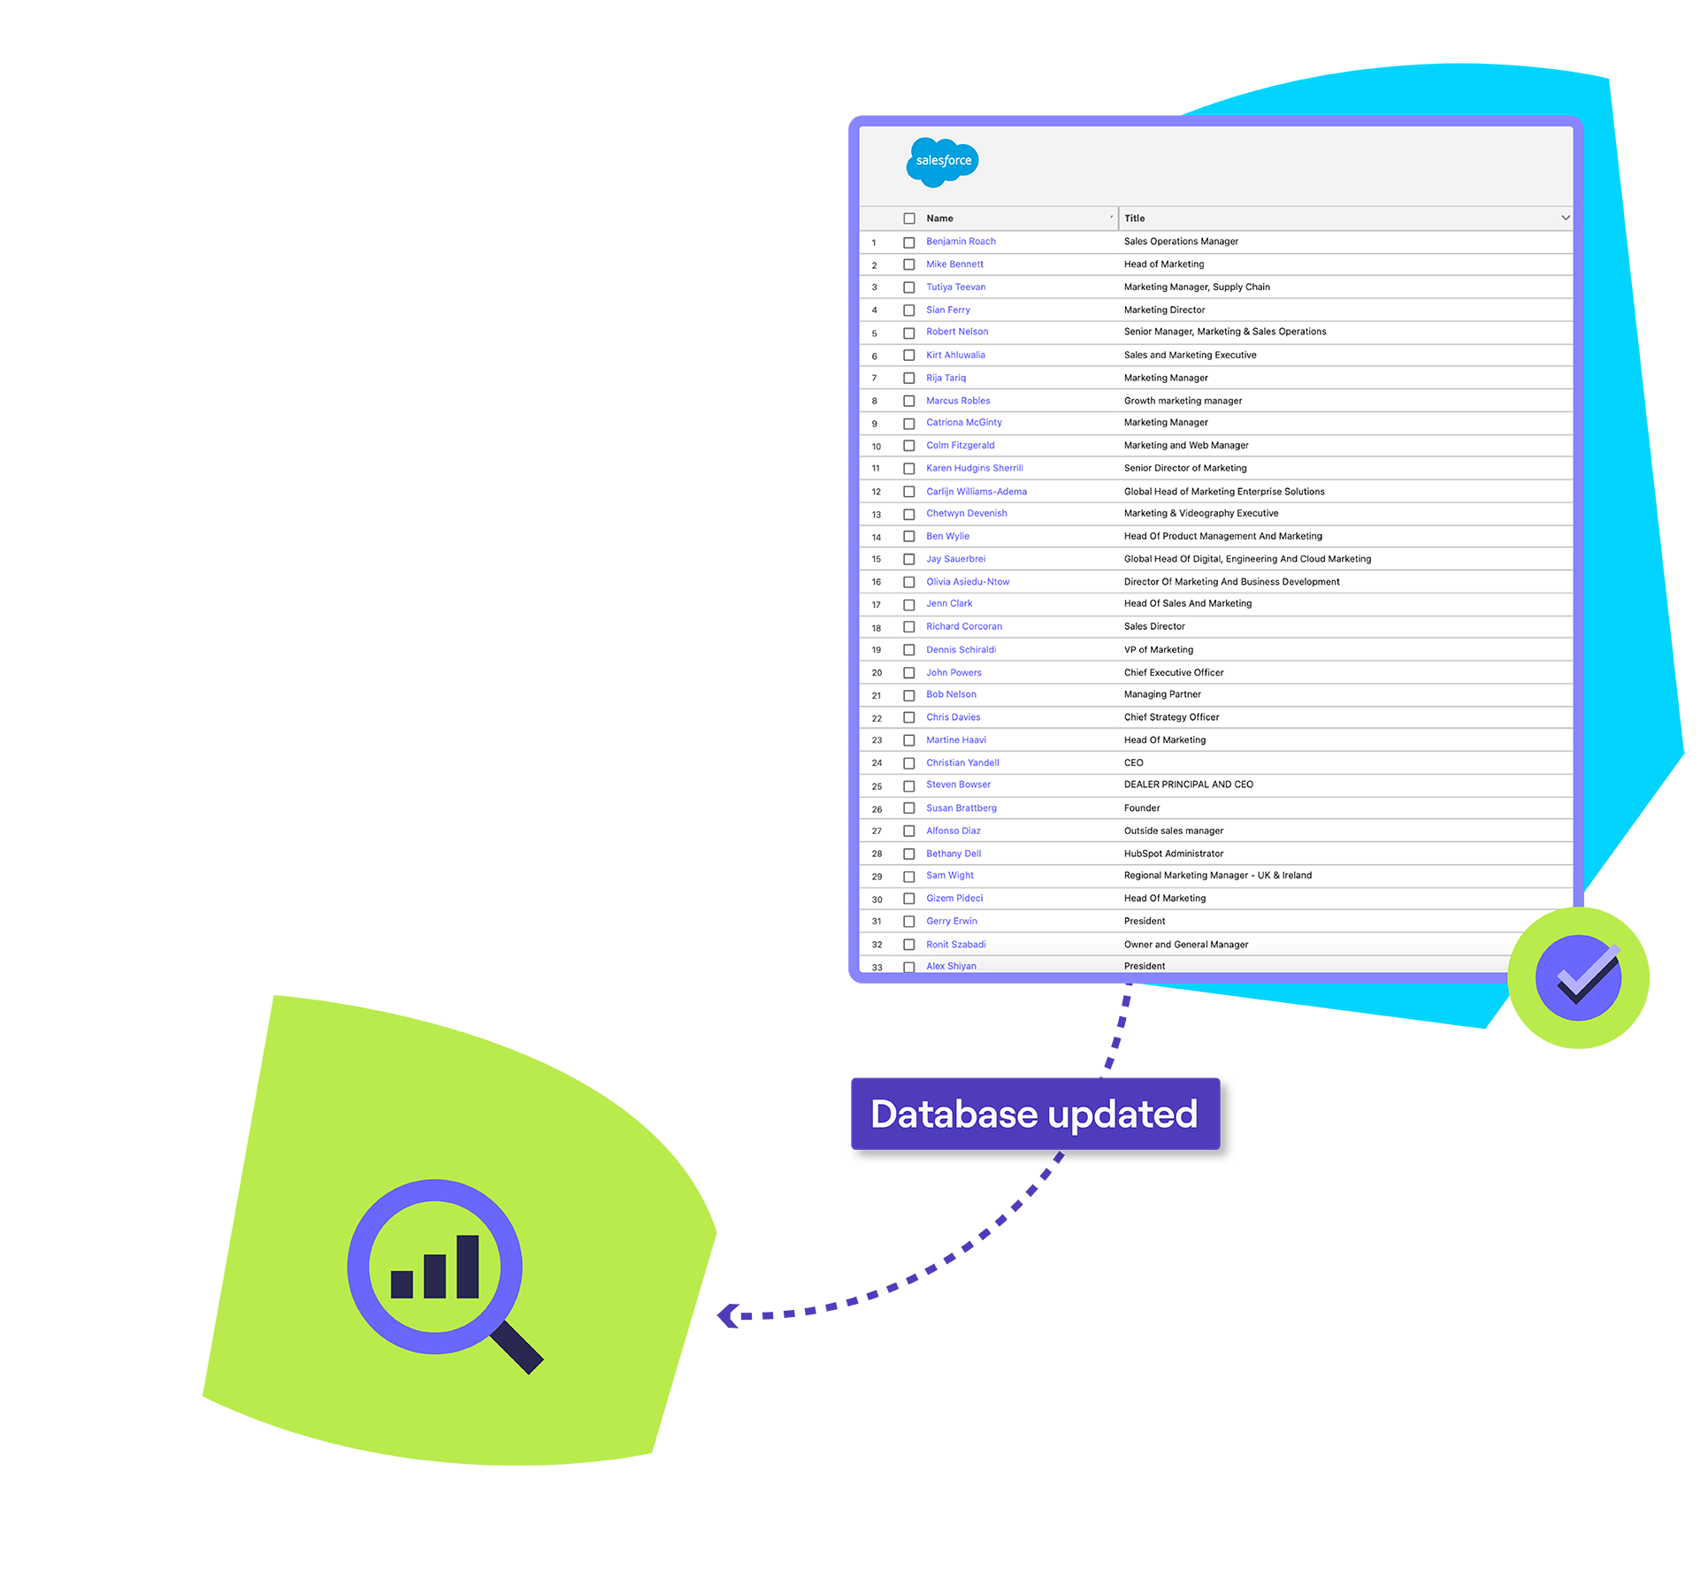Click row 25 Steven Bowser entry
The width and height of the screenshot is (1708, 1578).
tap(958, 785)
